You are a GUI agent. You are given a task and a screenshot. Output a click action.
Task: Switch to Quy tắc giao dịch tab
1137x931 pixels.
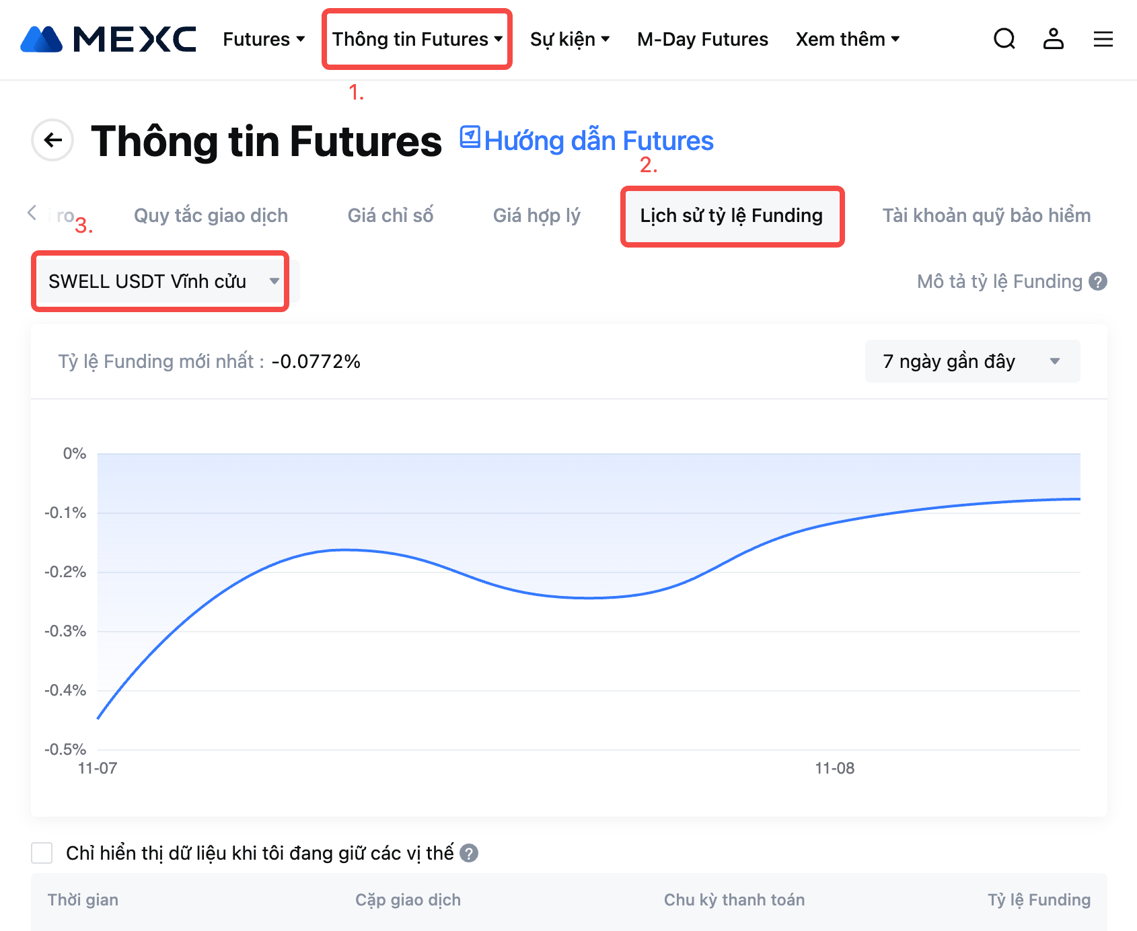[211, 215]
